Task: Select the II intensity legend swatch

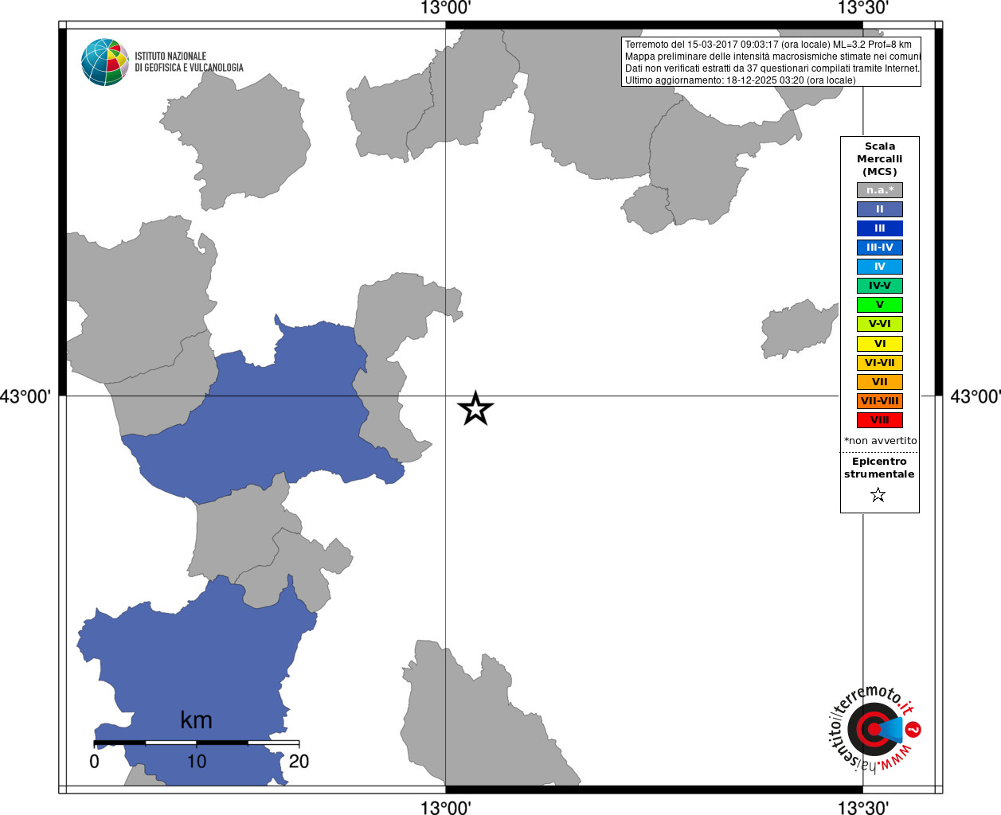Action: [879, 209]
